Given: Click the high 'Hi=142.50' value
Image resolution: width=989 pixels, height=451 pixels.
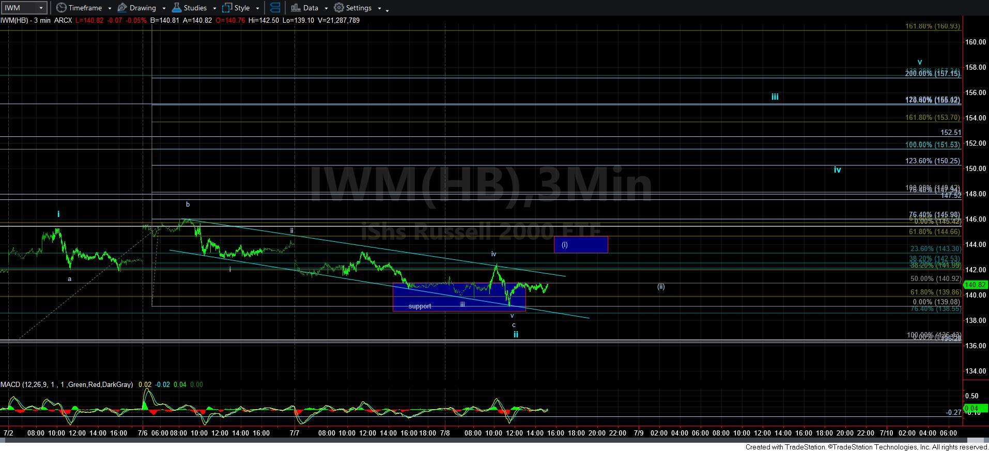Looking at the screenshot, I should [x=262, y=20].
